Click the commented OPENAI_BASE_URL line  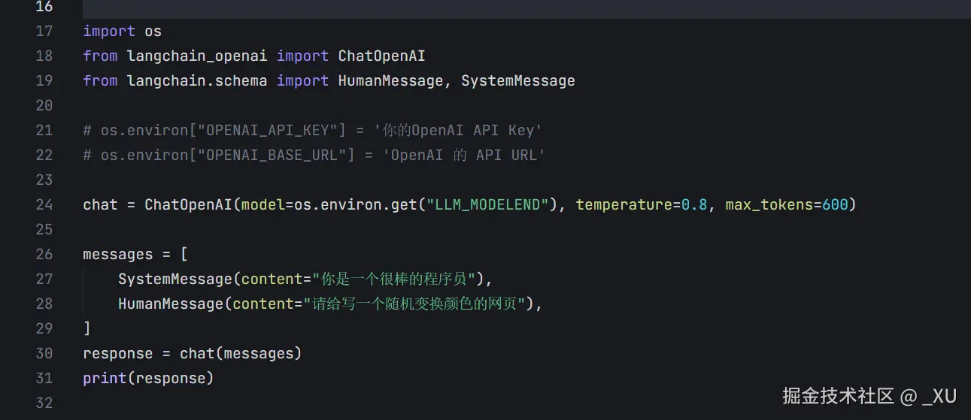coord(314,156)
